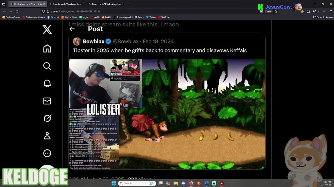Open Profile icon in X sidebar

(47, 136)
